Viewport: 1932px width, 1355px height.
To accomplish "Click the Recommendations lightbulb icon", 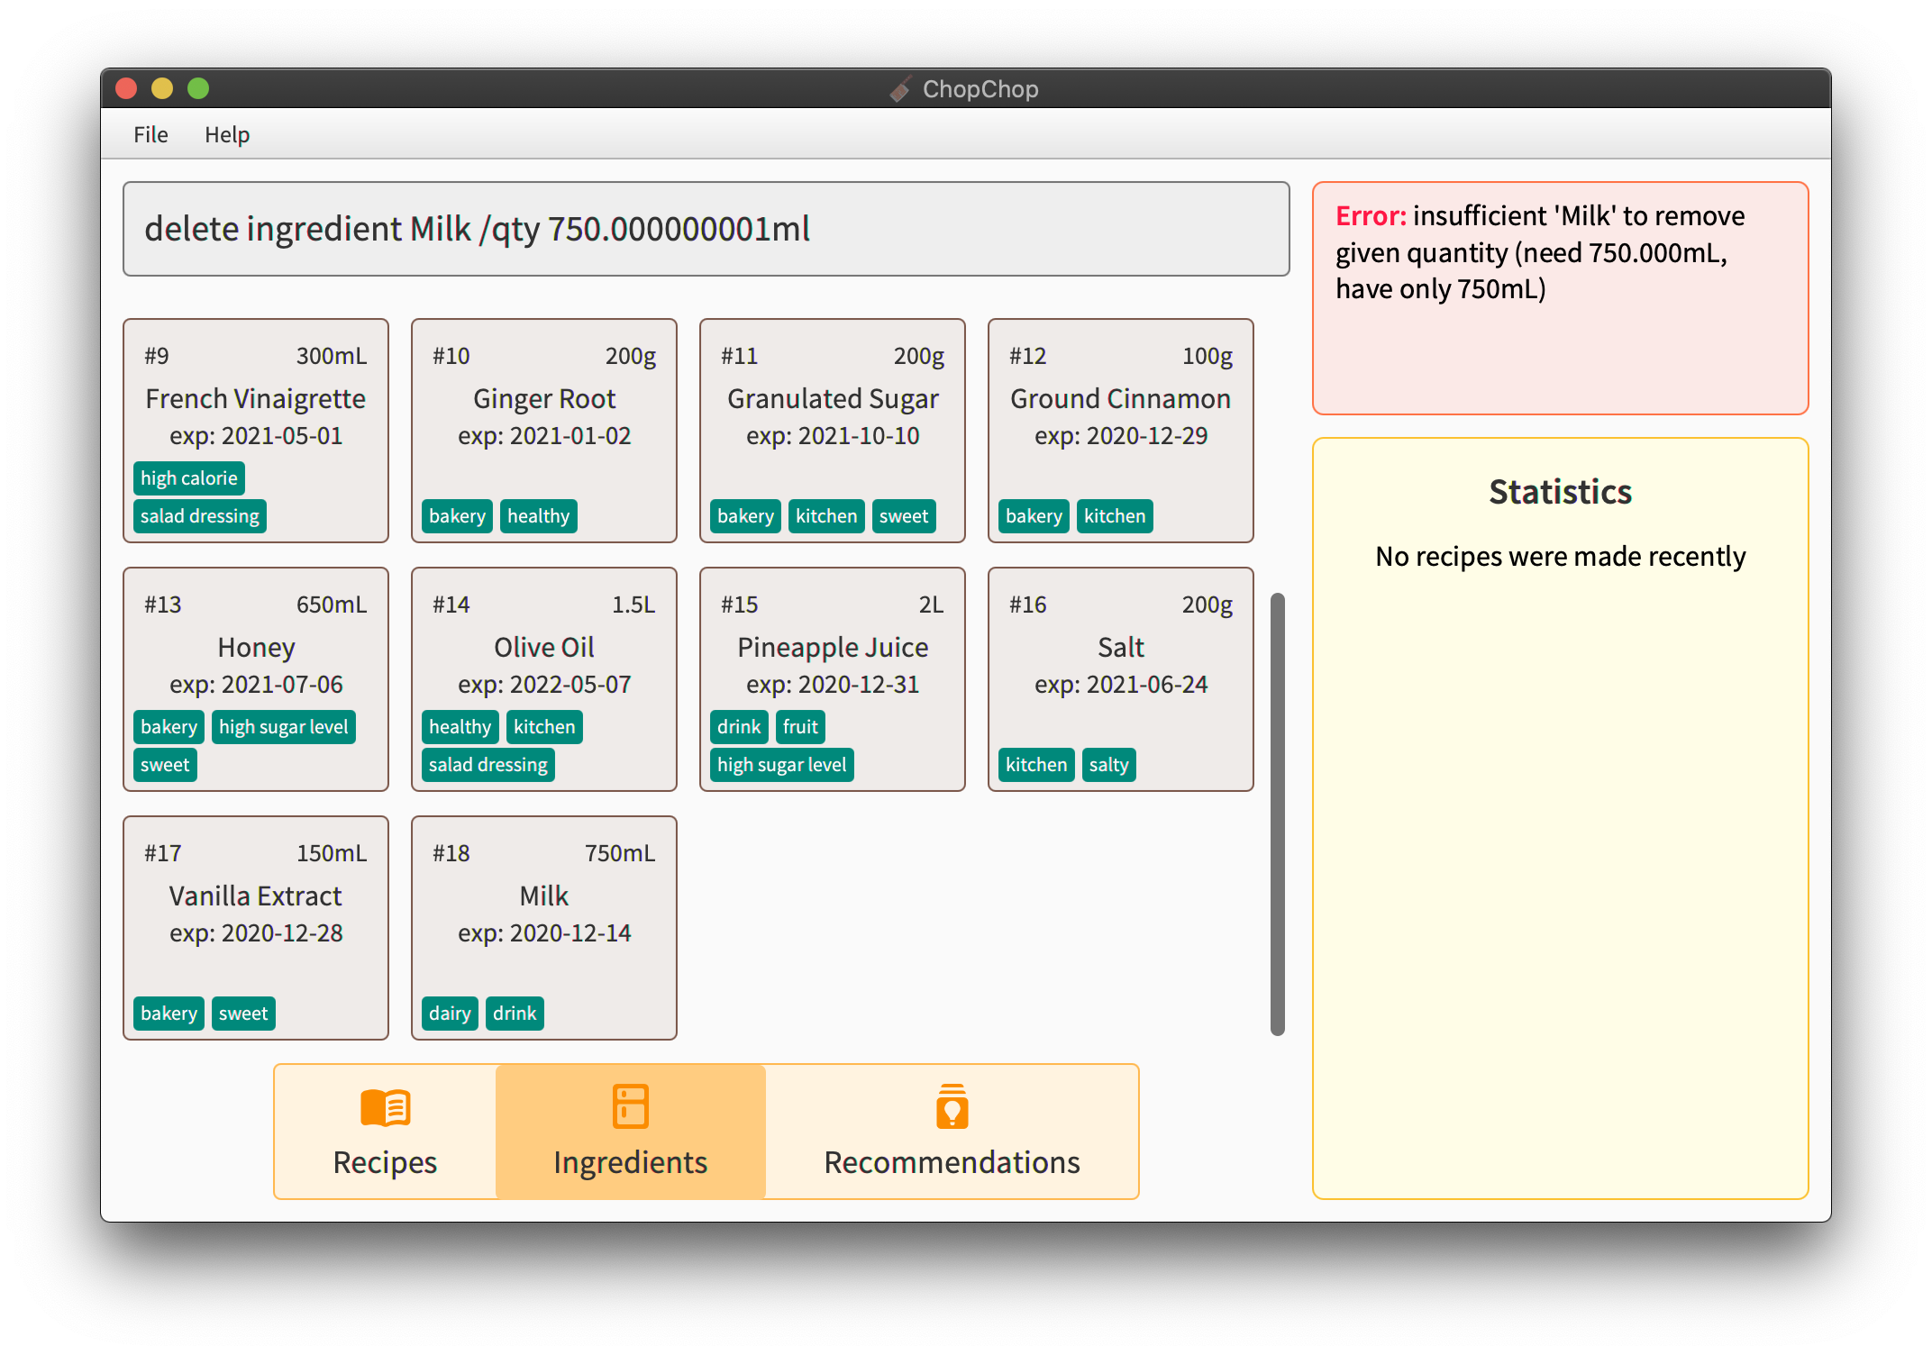I will (x=952, y=1105).
